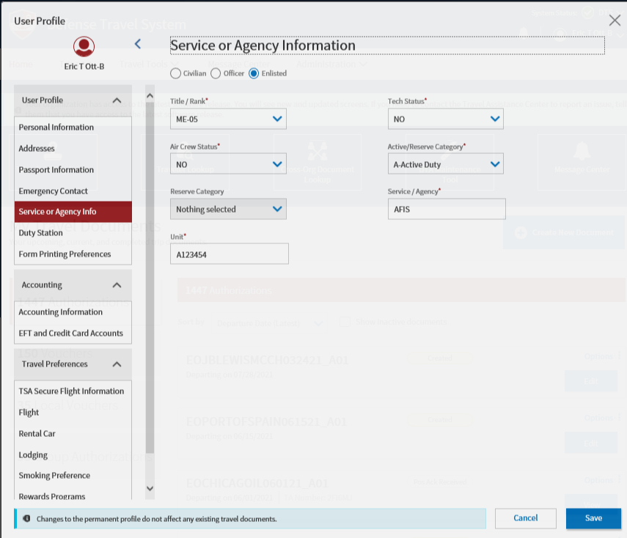627x538 pixels.
Task: Collapse the Travel Preferences section
Action: pos(117,364)
